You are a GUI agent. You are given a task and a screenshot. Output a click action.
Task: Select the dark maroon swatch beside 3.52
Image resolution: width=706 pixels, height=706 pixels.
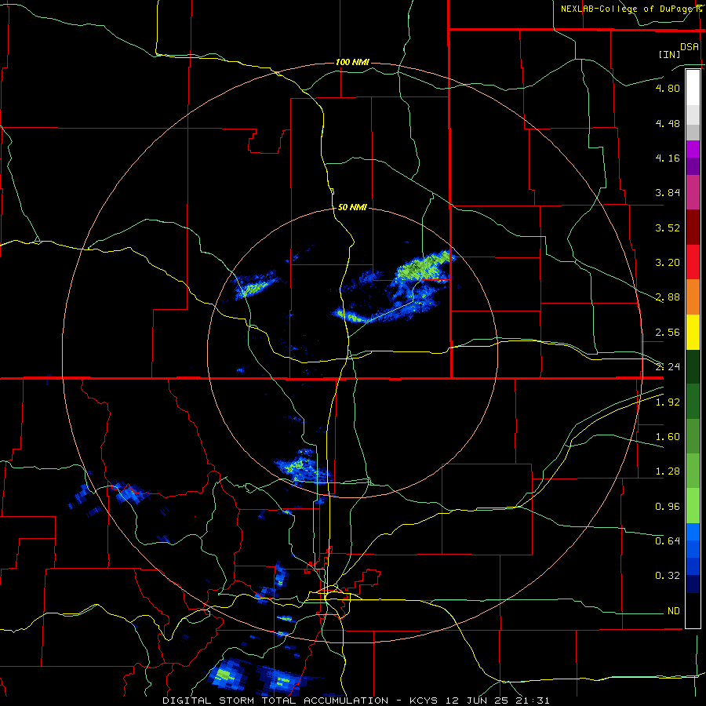[693, 227]
